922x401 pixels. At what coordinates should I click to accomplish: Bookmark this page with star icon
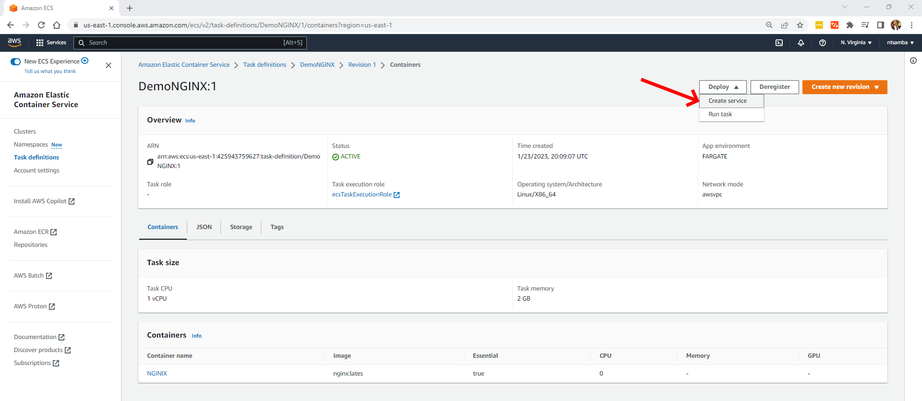click(x=800, y=25)
